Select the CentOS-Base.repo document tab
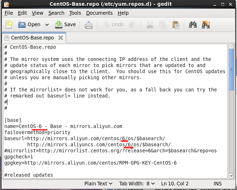237x190 pixels. coord(32,38)
